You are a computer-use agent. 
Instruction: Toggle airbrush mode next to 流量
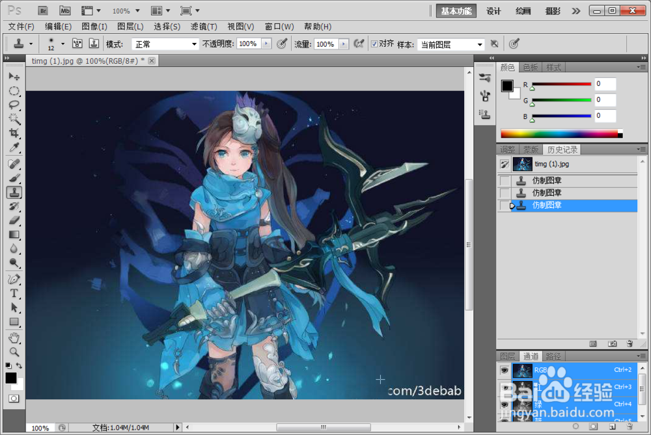click(x=359, y=44)
